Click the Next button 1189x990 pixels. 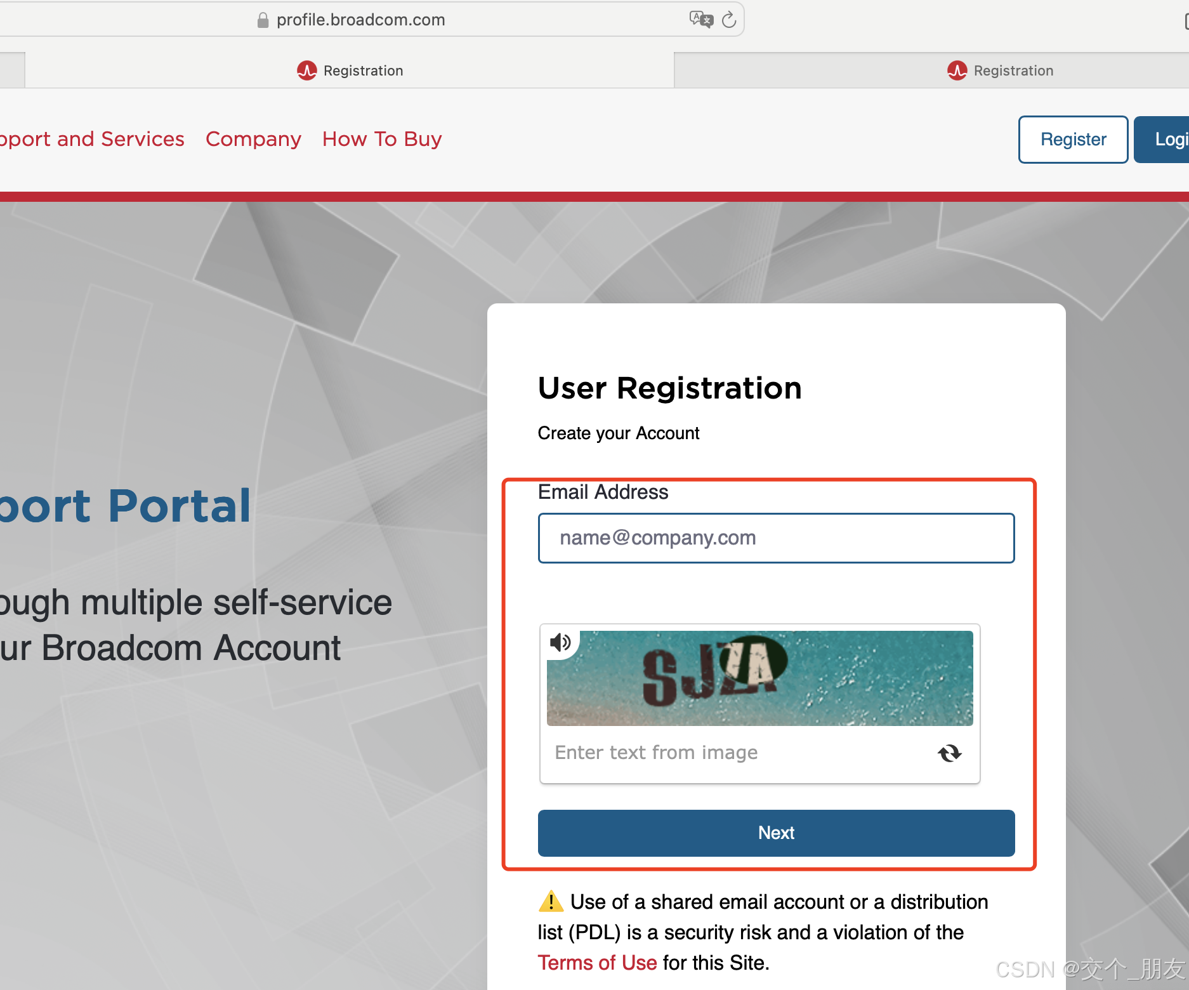coord(777,833)
